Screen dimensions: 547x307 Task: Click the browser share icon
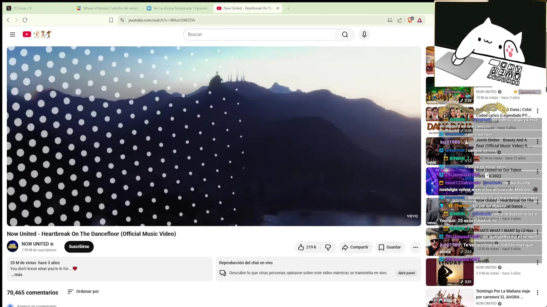pos(400,20)
